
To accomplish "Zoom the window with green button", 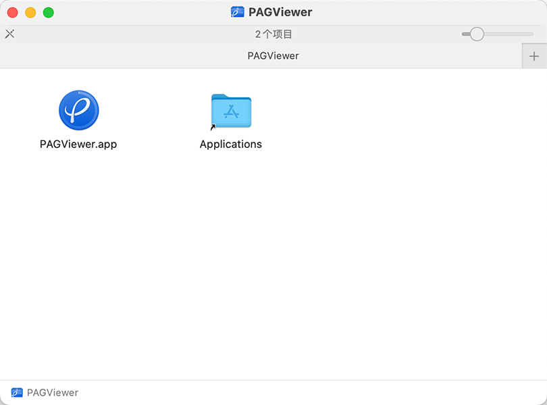I will click(x=49, y=13).
